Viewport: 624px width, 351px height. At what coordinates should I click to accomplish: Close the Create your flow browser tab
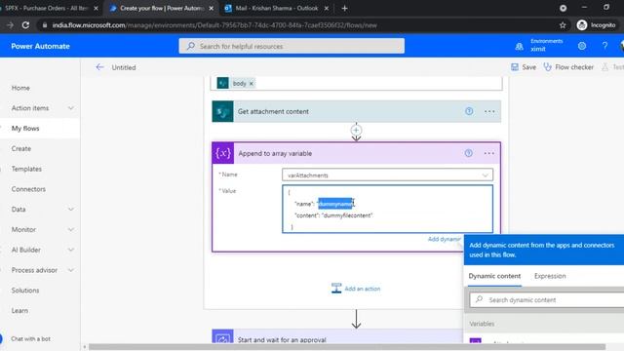211,8
